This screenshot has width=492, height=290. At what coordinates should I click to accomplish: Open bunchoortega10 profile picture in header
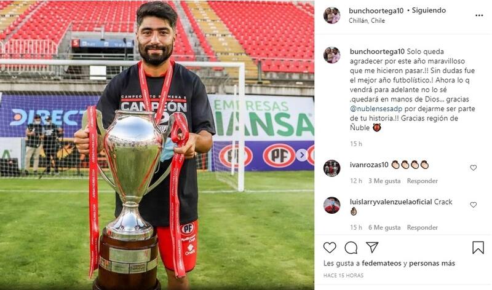pyautogui.click(x=331, y=15)
